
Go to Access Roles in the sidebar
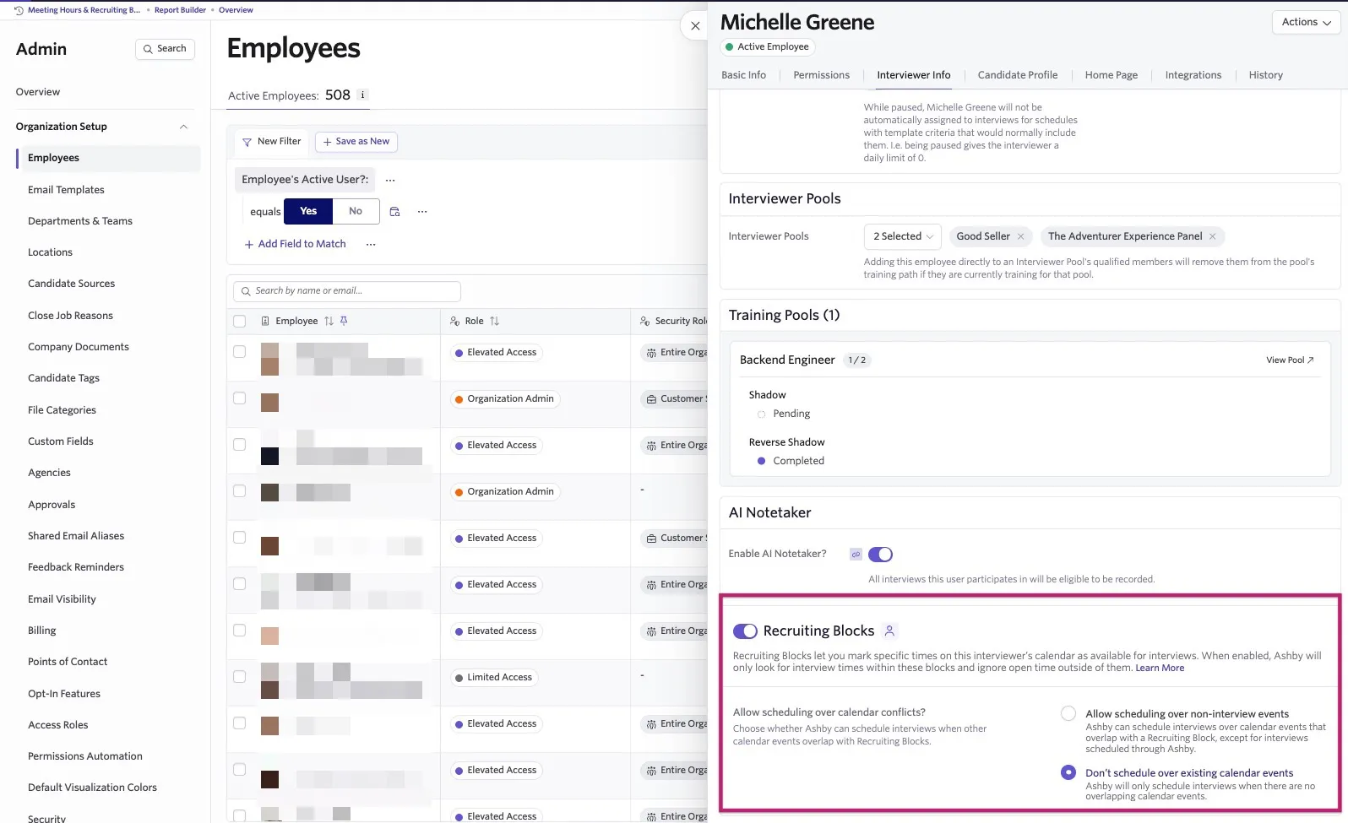point(57,725)
